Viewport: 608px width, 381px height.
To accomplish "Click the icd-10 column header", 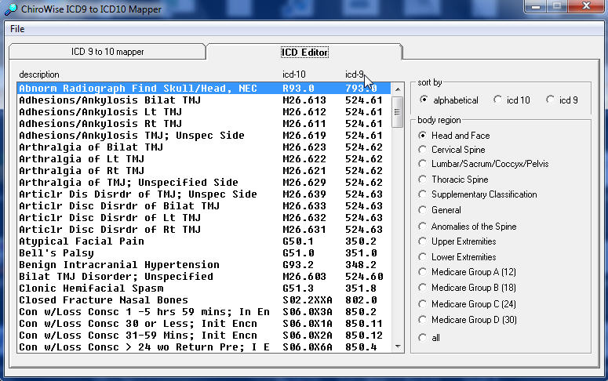I will [294, 74].
